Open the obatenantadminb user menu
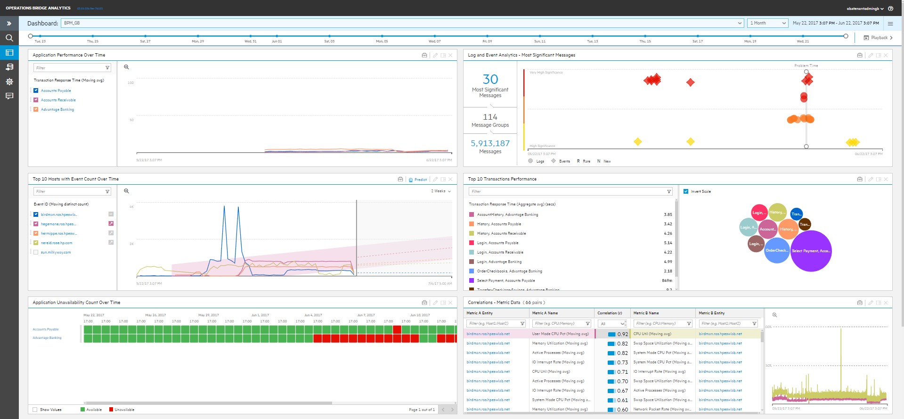The height and width of the screenshot is (419, 904). [x=865, y=8]
